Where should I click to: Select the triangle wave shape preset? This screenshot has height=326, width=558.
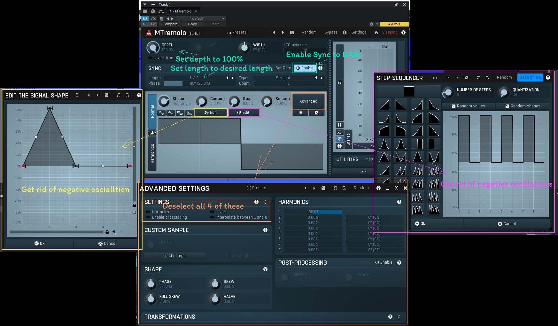tap(171, 113)
